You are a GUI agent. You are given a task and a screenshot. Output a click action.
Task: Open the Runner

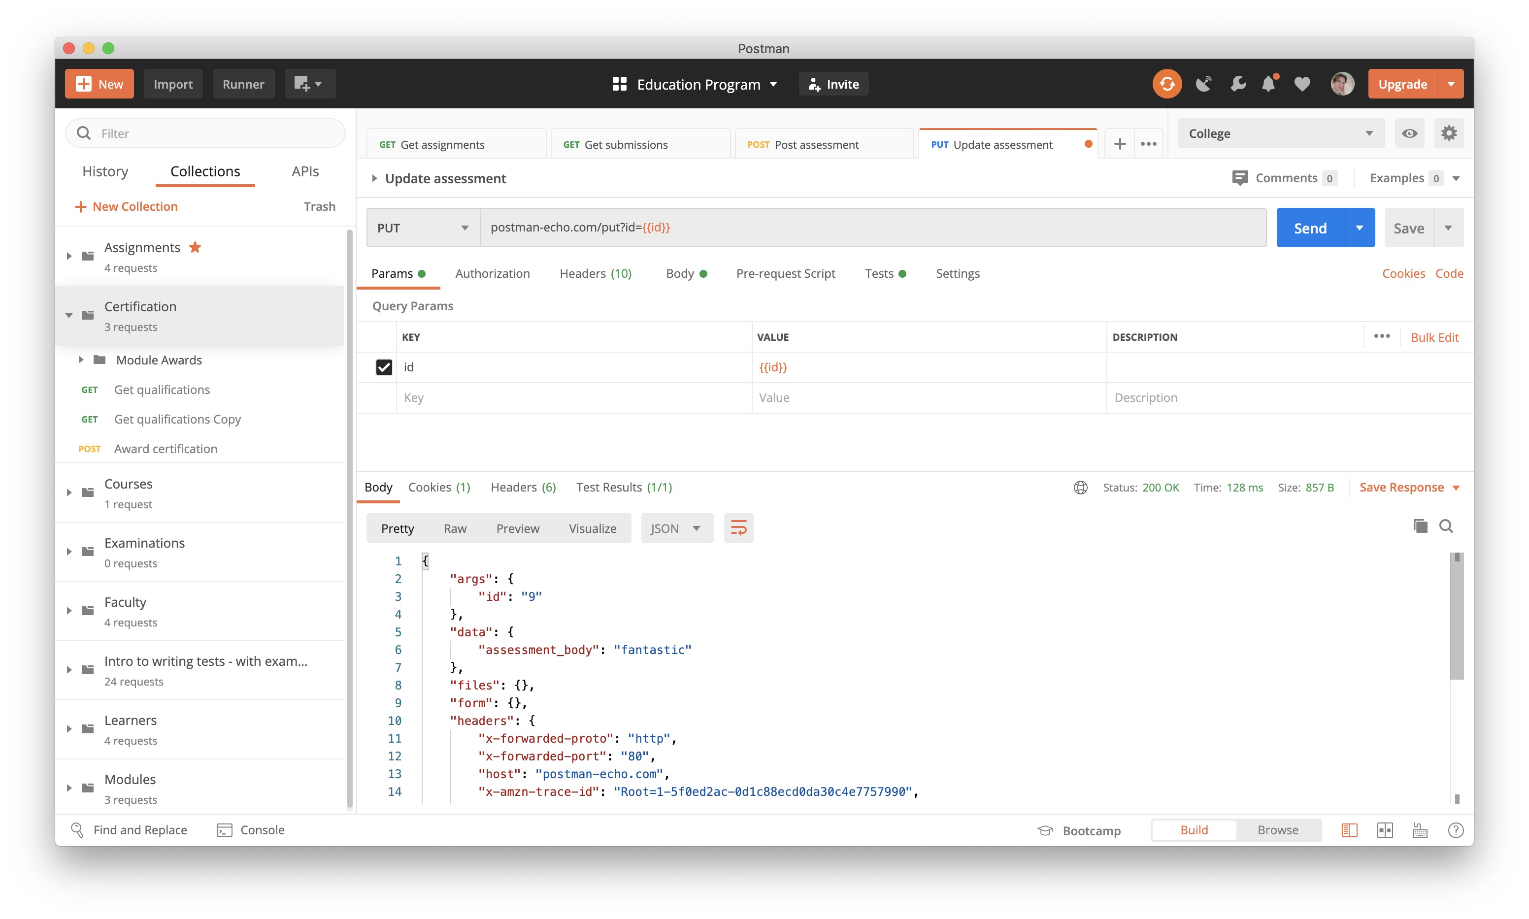pos(243,84)
